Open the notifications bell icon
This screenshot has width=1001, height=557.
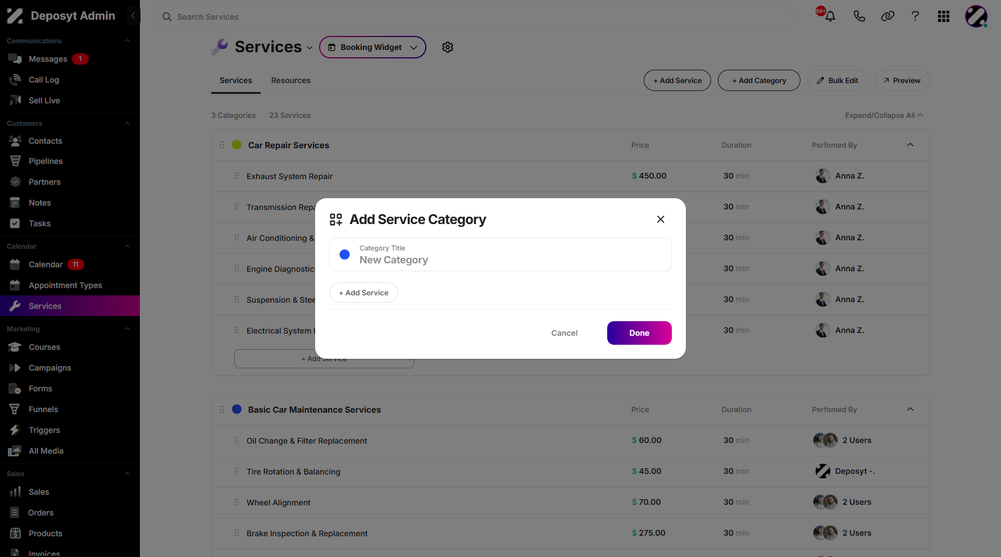[830, 16]
